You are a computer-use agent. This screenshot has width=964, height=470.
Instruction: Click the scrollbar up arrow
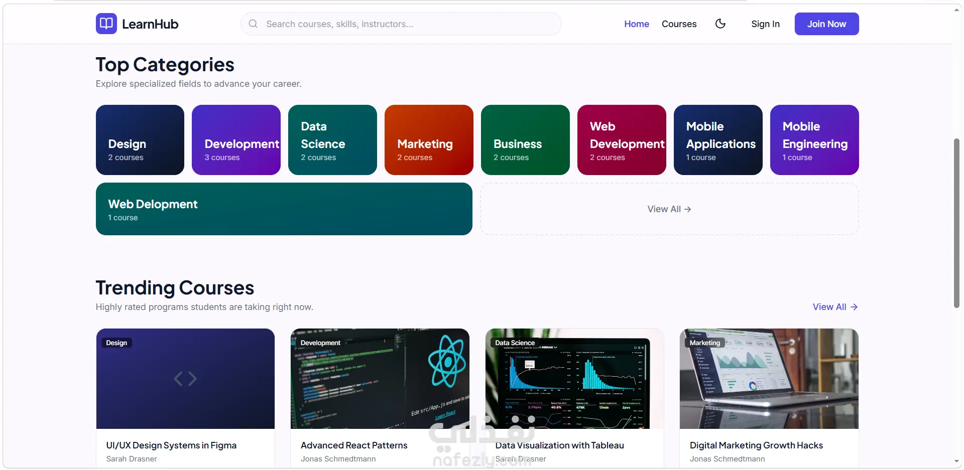[956, 10]
